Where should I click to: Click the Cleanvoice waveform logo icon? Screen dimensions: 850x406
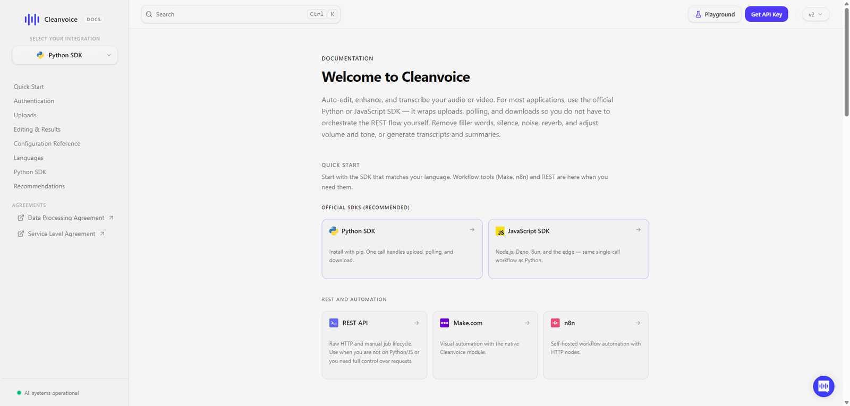[x=32, y=20]
